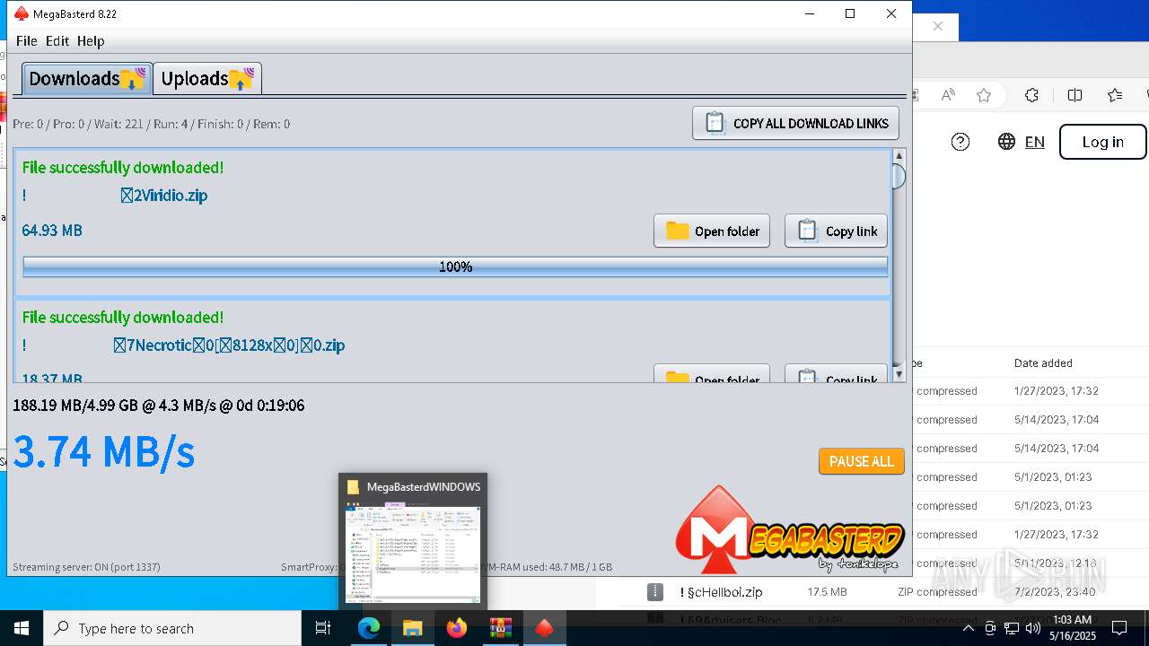Click the volume speaker tray icon
Viewport: 1149px width, 646px height.
pos(1032,628)
